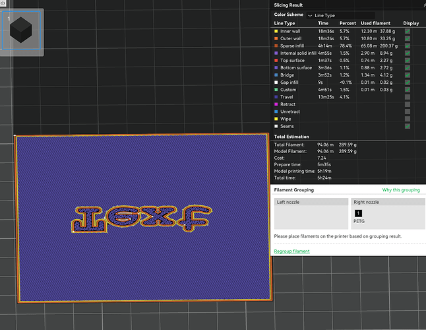Click the Top surface red swatch

(276, 61)
